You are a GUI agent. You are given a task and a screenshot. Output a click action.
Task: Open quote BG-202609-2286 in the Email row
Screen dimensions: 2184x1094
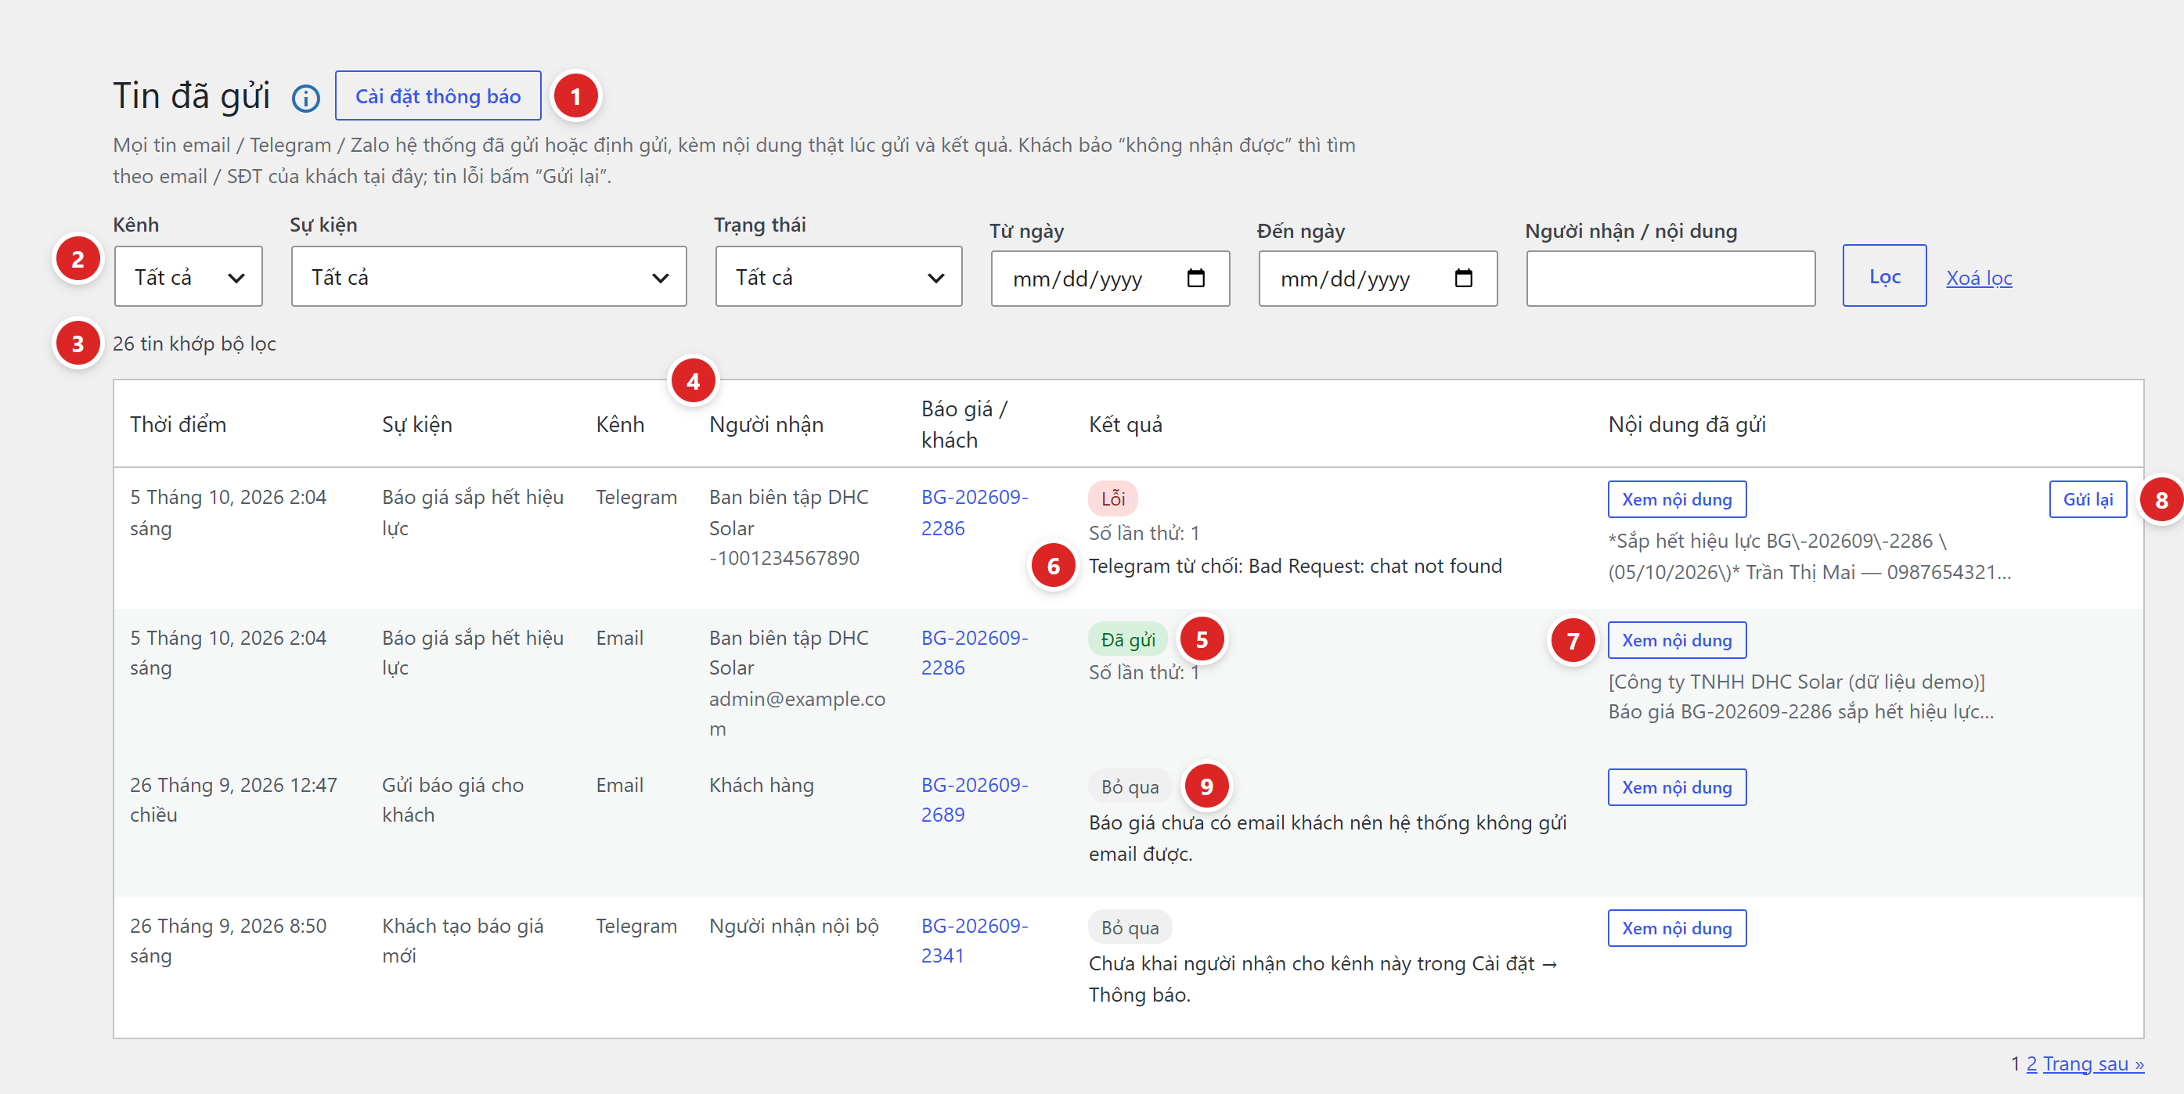[x=974, y=653]
